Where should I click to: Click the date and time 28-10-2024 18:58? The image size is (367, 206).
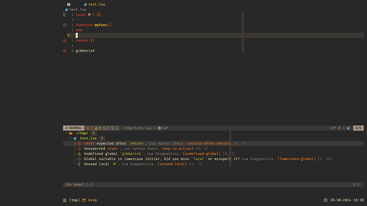pos(347,200)
